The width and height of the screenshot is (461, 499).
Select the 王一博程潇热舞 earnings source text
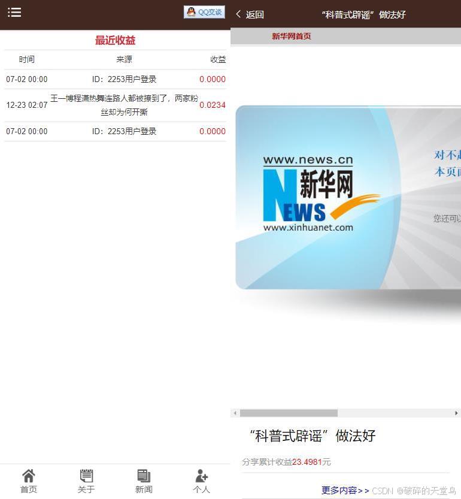[124, 105]
